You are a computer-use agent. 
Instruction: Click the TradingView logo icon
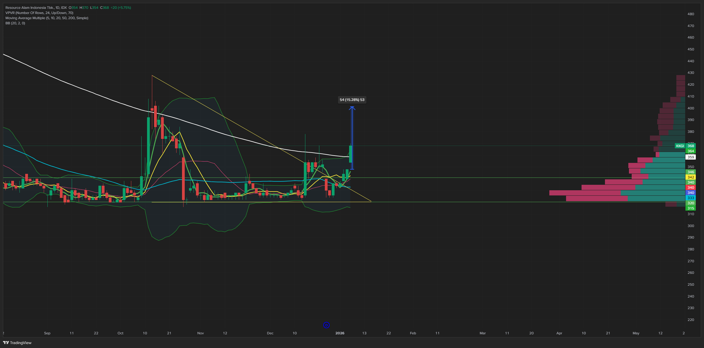coord(6,343)
